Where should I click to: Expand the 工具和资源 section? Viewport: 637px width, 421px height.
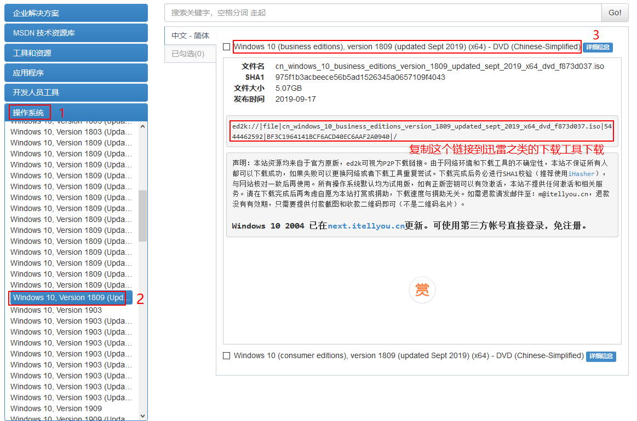click(76, 52)
